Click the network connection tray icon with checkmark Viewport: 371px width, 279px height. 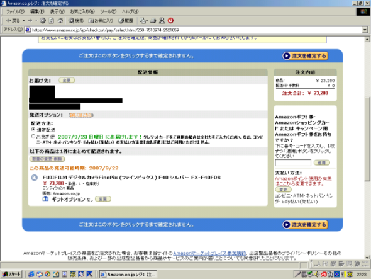click(x=310, y=275)
